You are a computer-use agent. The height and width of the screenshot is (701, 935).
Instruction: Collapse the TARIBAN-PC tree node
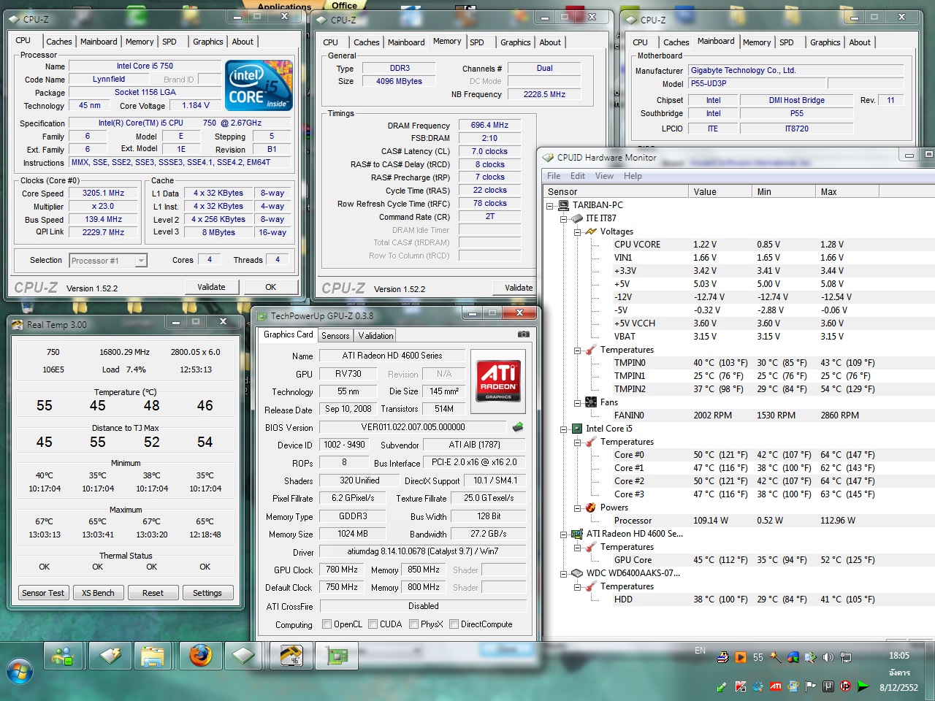[551, 206]
